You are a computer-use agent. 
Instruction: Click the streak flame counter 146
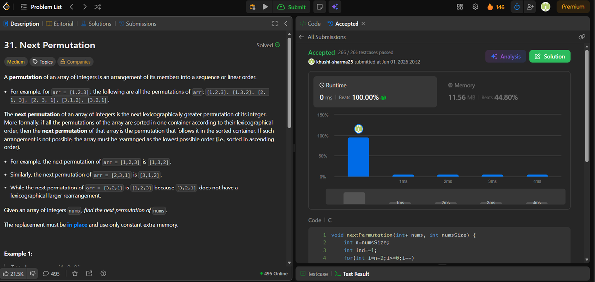point(496,7)
